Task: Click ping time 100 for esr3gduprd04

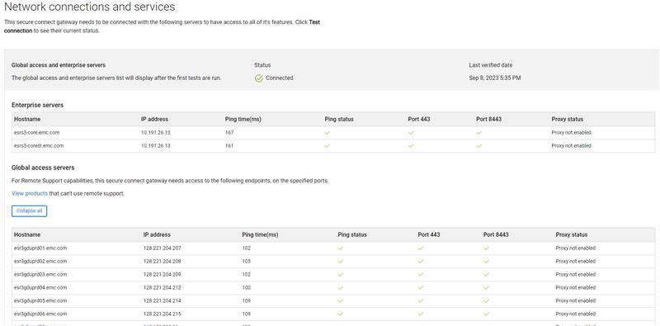Action: (246, 288)
